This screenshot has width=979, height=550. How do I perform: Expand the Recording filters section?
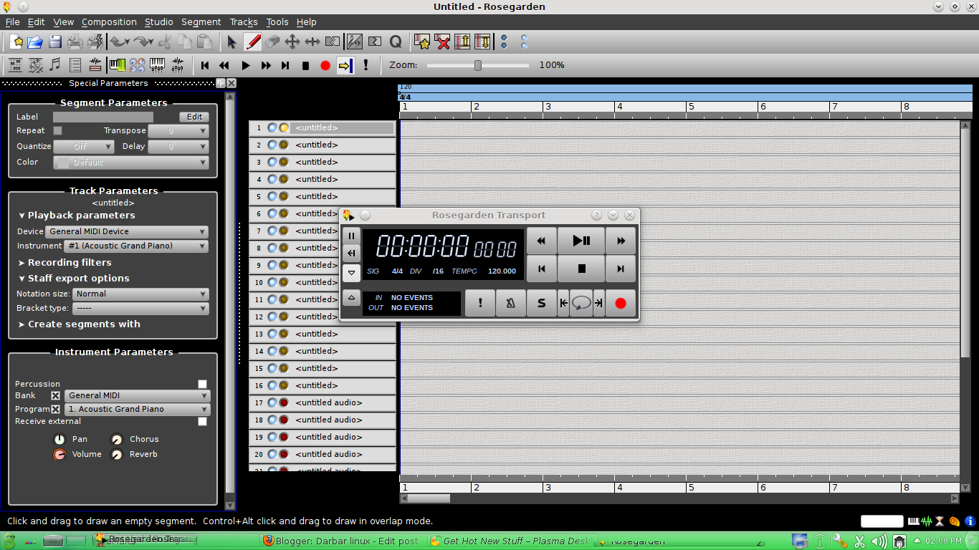point(65,262)
